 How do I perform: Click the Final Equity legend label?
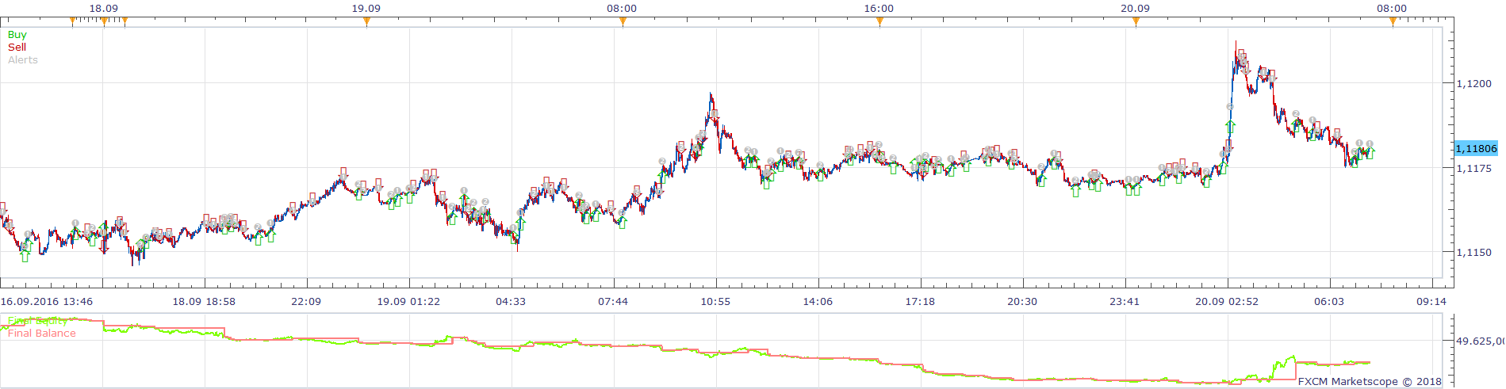click(37, 321)
